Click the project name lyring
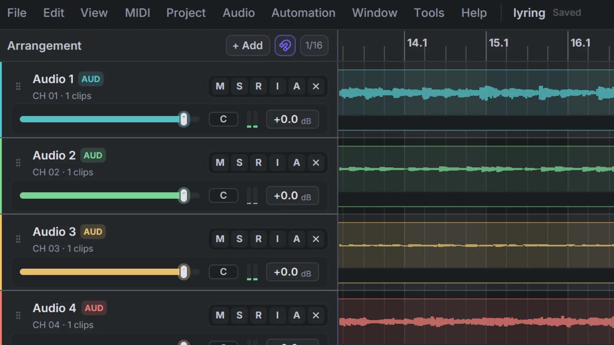The width and height of the screenshot is (614, 345). coord(529,13)
